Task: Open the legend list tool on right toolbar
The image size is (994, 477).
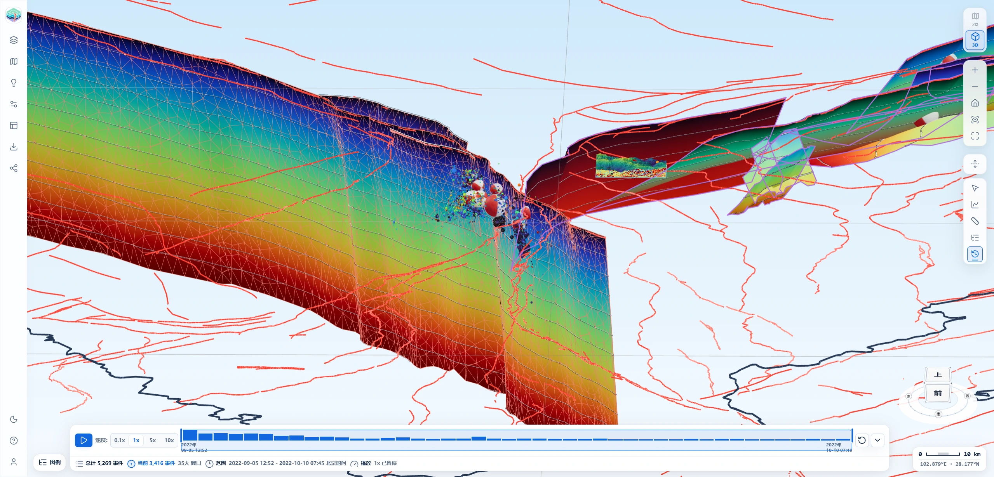Action: pos(975,238)
